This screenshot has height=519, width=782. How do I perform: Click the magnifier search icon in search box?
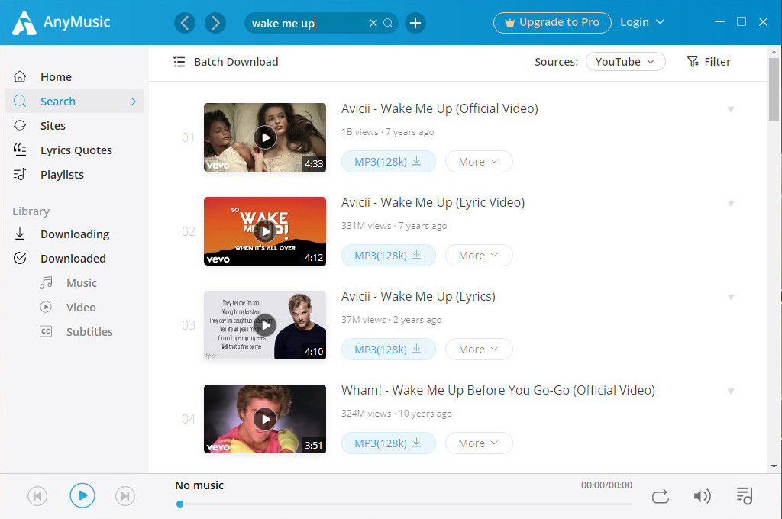(388, 23)
